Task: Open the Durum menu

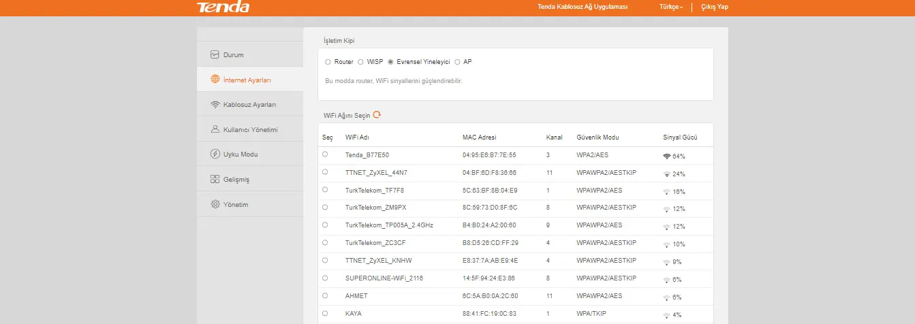Action: (x=250, y=54)
